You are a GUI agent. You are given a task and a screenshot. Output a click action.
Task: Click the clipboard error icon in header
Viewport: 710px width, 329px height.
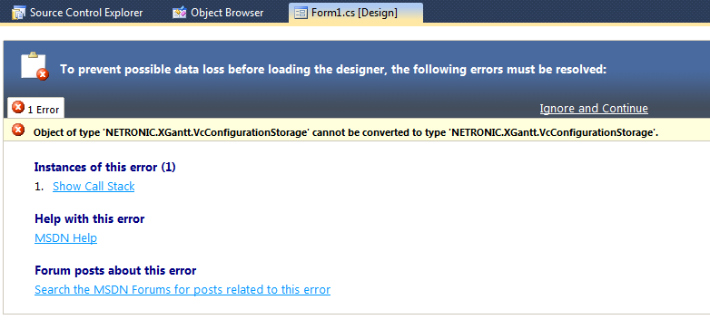[35, 66]
